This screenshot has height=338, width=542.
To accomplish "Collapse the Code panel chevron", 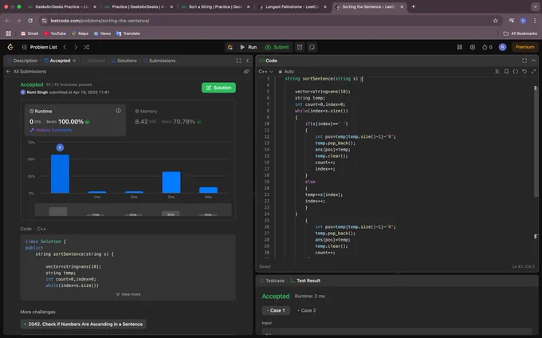I will (x=533, y=61).
